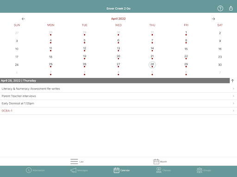Viewport: 237px width, 177px height.
Task: Open the Messages megaphone tab
Action: pyautogui.click(x=79, y=170)
